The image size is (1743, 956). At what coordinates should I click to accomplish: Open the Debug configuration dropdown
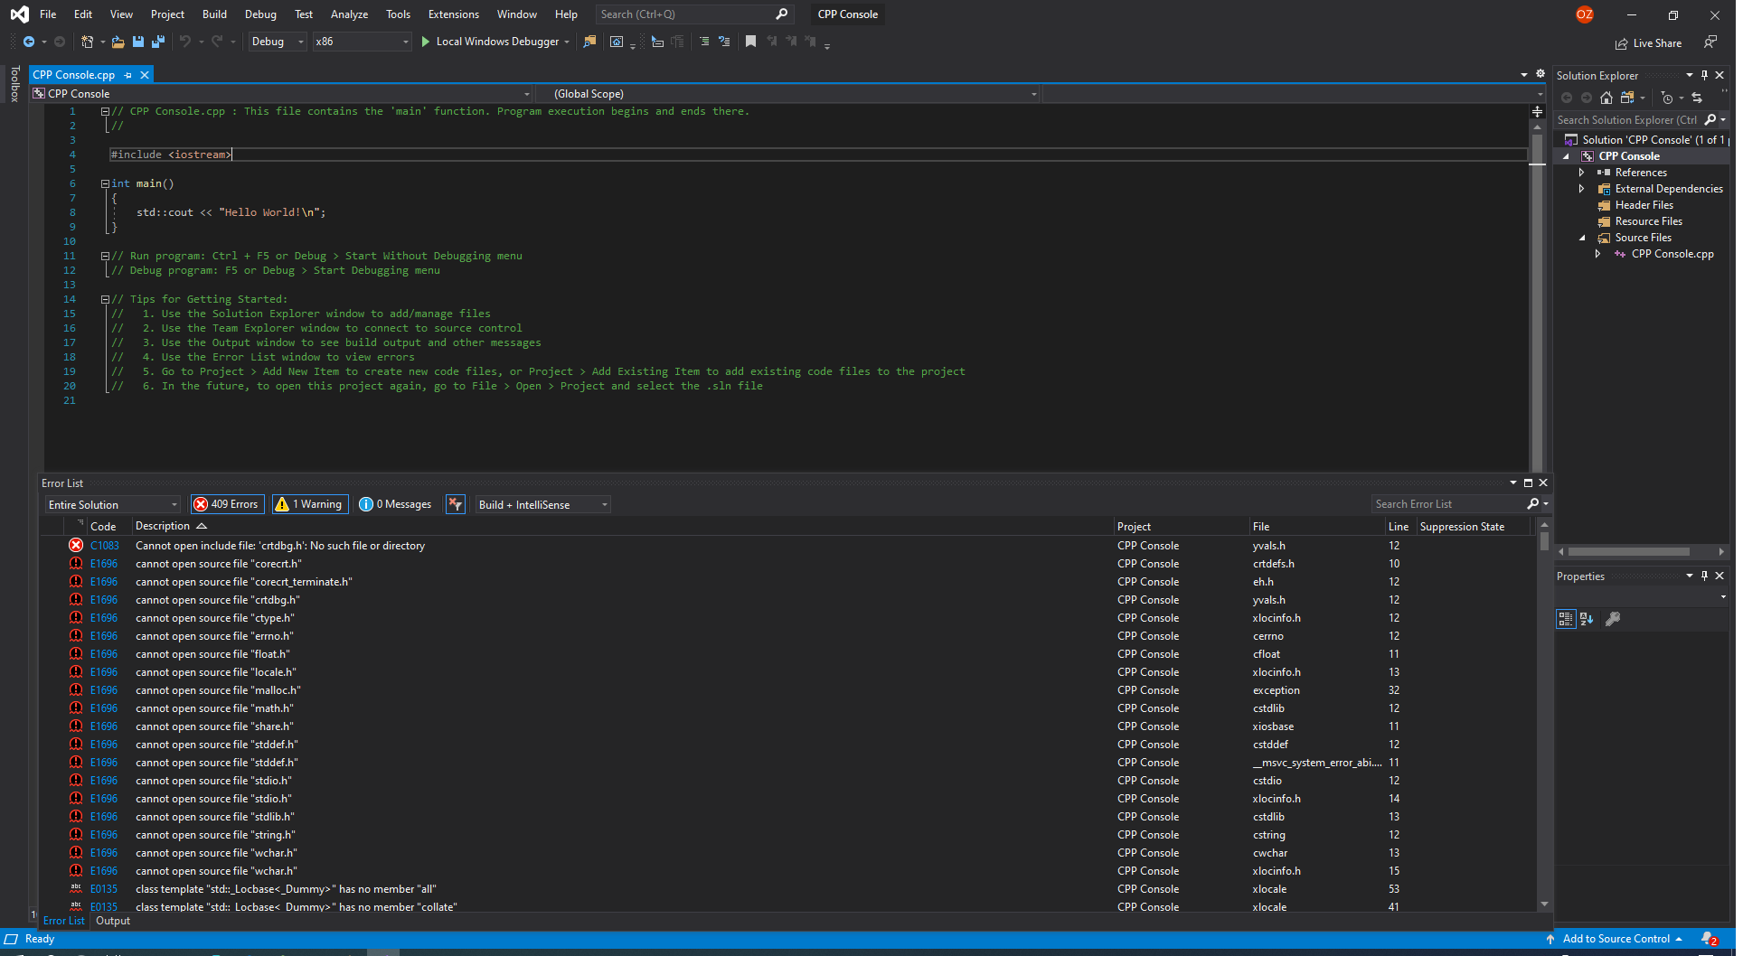[278, 42]
